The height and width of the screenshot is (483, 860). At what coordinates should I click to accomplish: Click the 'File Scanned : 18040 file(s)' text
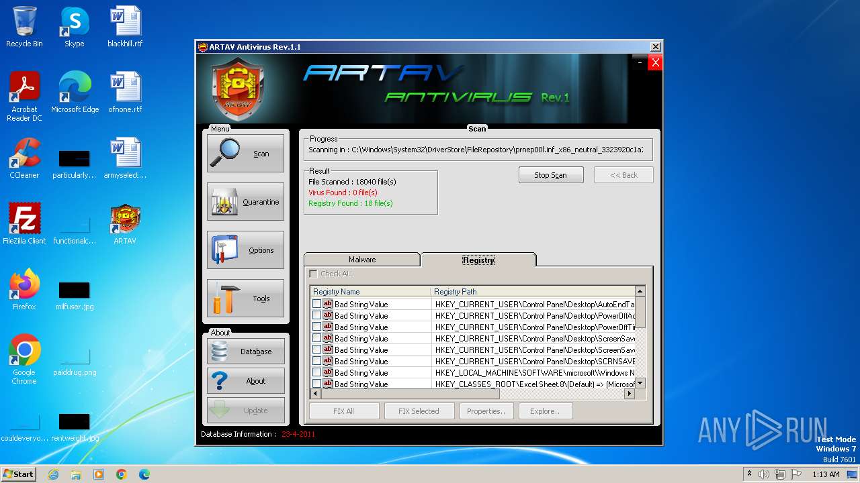(x=352, y=182)
